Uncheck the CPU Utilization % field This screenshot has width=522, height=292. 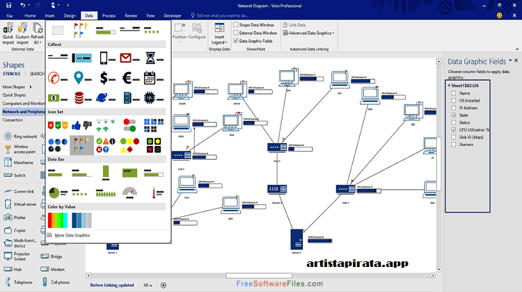(453, 130)
